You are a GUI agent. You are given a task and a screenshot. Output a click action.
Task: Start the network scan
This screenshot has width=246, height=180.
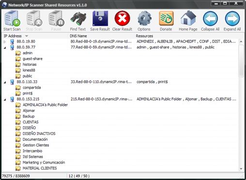pos(12,21)
